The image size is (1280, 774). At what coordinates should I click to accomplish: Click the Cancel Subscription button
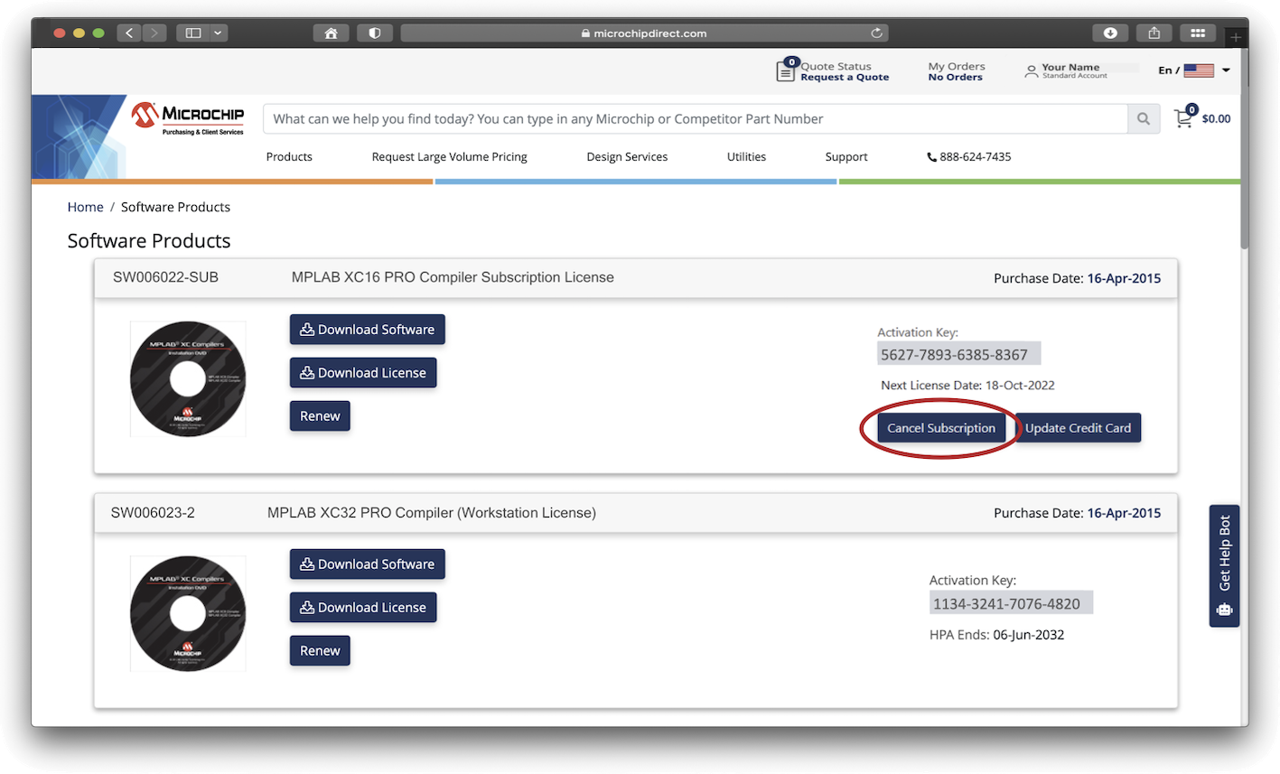[941, 428]
